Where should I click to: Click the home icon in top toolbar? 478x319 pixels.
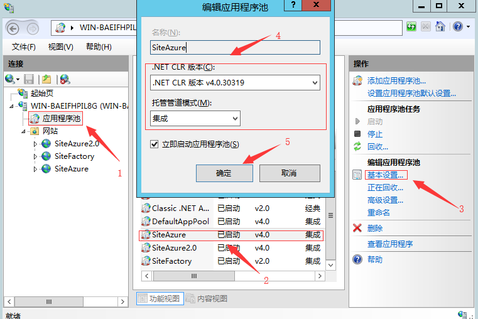pos(440,26)
